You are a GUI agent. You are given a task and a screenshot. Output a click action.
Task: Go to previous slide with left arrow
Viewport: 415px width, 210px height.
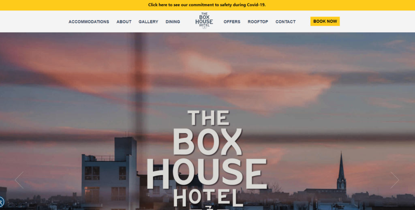tap(19, 180)
